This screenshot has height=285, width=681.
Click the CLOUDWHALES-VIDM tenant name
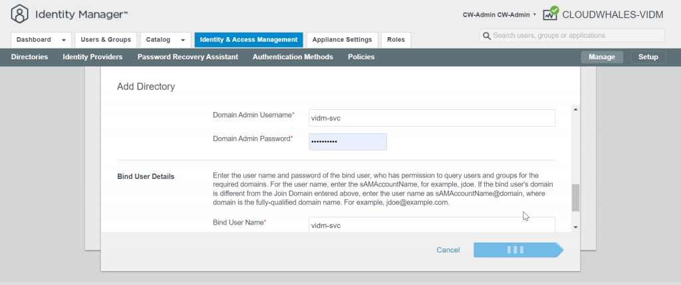point(613,15)
